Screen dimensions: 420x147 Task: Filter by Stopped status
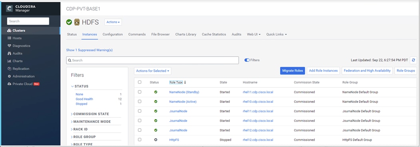coord(81,104)
